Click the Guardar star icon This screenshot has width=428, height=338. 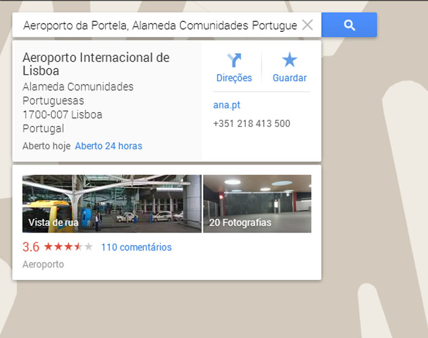[289, 60]
